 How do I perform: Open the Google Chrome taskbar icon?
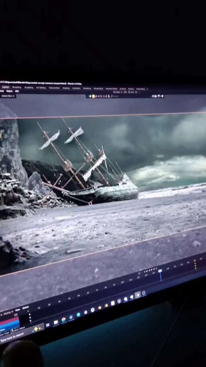click(64, 320)
